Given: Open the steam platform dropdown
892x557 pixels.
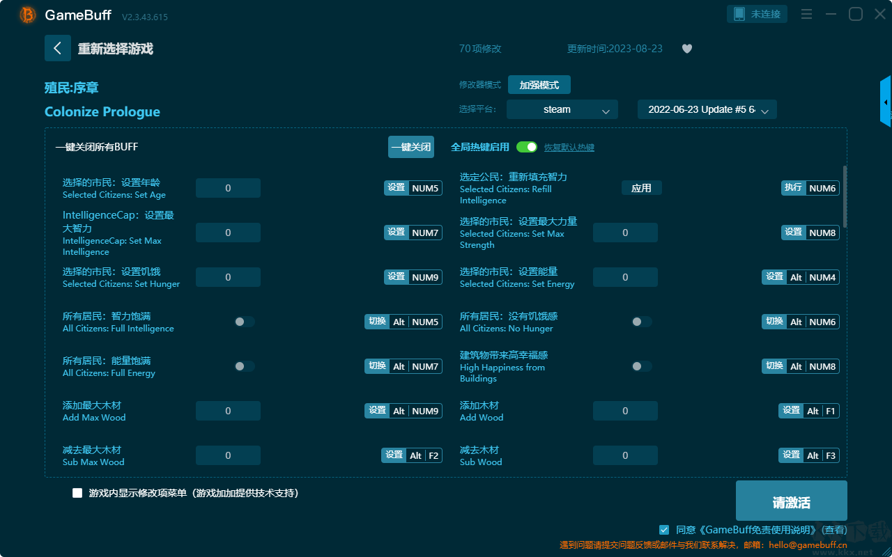Looking at the screenshot, I should 562,109.
